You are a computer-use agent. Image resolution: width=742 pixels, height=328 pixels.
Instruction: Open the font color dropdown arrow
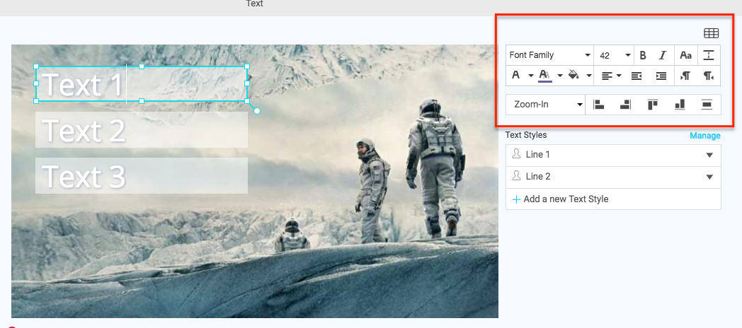point(531,76)
